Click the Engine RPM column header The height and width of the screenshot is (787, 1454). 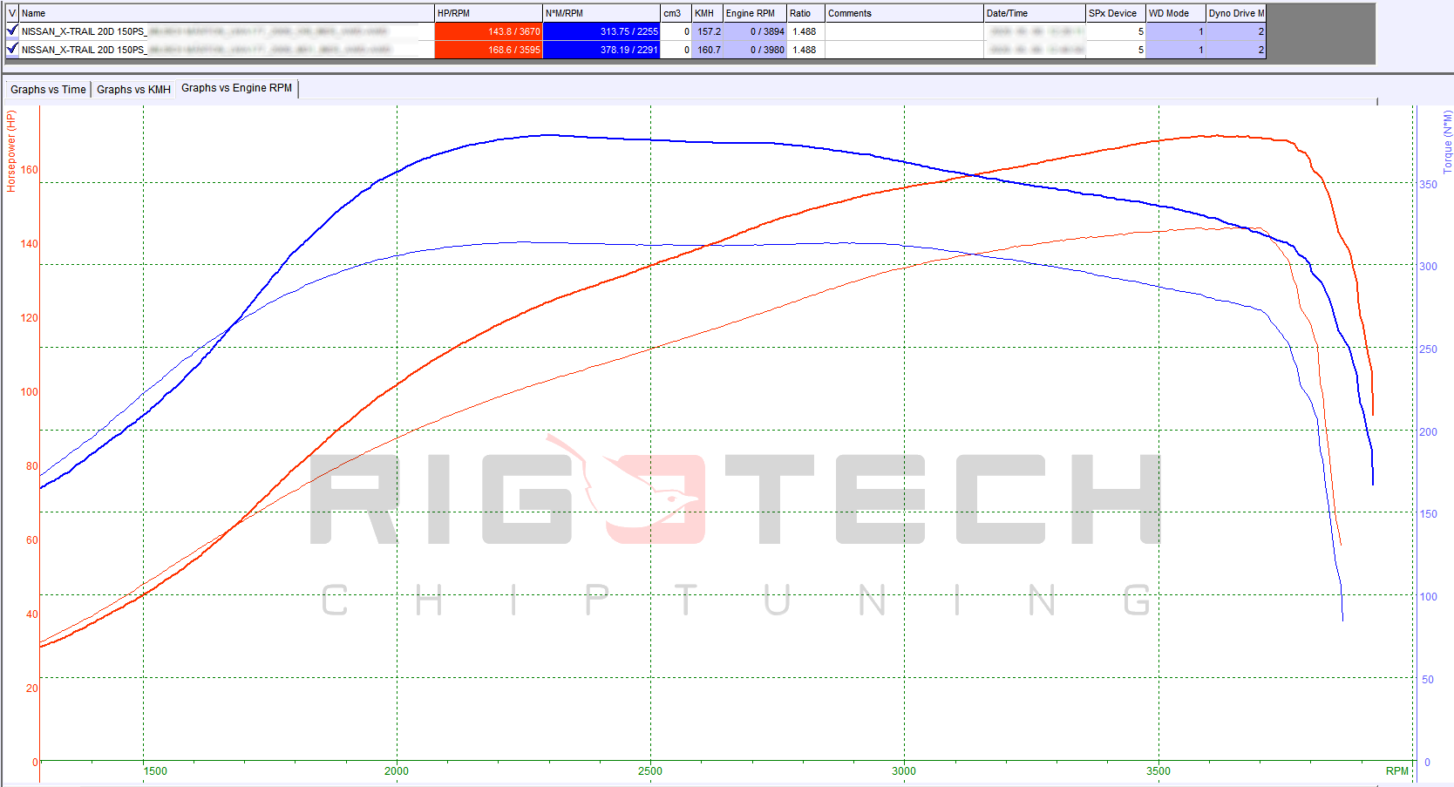[755, 13]
